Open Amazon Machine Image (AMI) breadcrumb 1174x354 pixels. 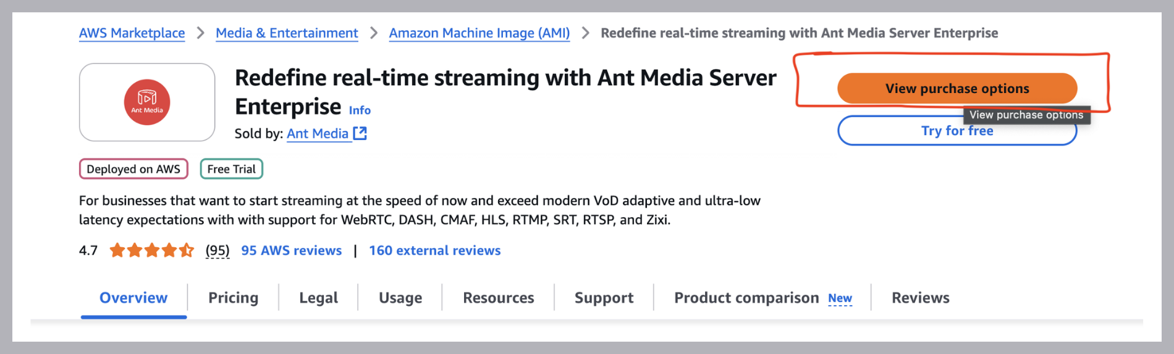pos(479,33)
